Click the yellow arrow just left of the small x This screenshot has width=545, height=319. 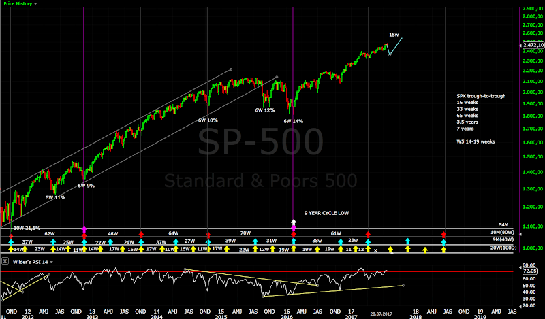coord(368,249)
